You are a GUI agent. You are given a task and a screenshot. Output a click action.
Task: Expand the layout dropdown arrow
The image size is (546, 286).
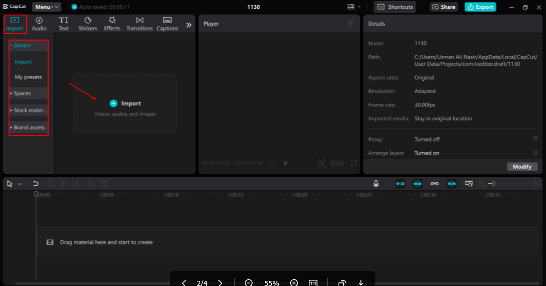click(x=359, y=7)
